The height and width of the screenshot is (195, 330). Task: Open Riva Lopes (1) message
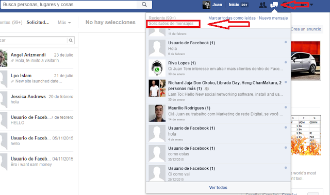point(218,68)
